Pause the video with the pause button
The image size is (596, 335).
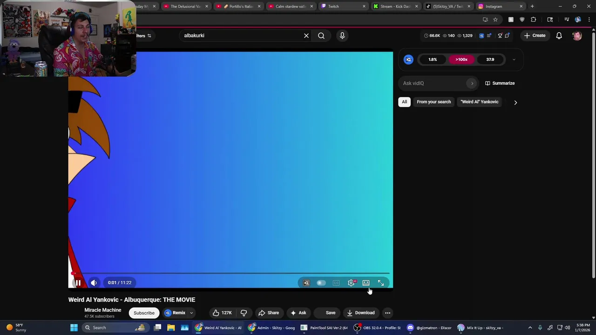click(78, 282)
